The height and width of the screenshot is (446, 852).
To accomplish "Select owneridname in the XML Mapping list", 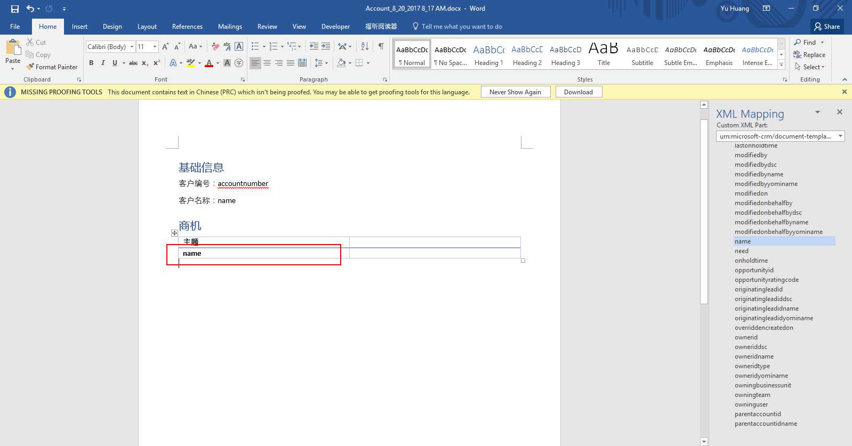I will [x=754, y=356].
